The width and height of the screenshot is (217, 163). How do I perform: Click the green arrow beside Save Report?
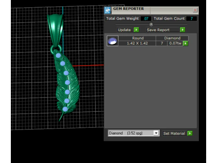[x=183, y=30]
